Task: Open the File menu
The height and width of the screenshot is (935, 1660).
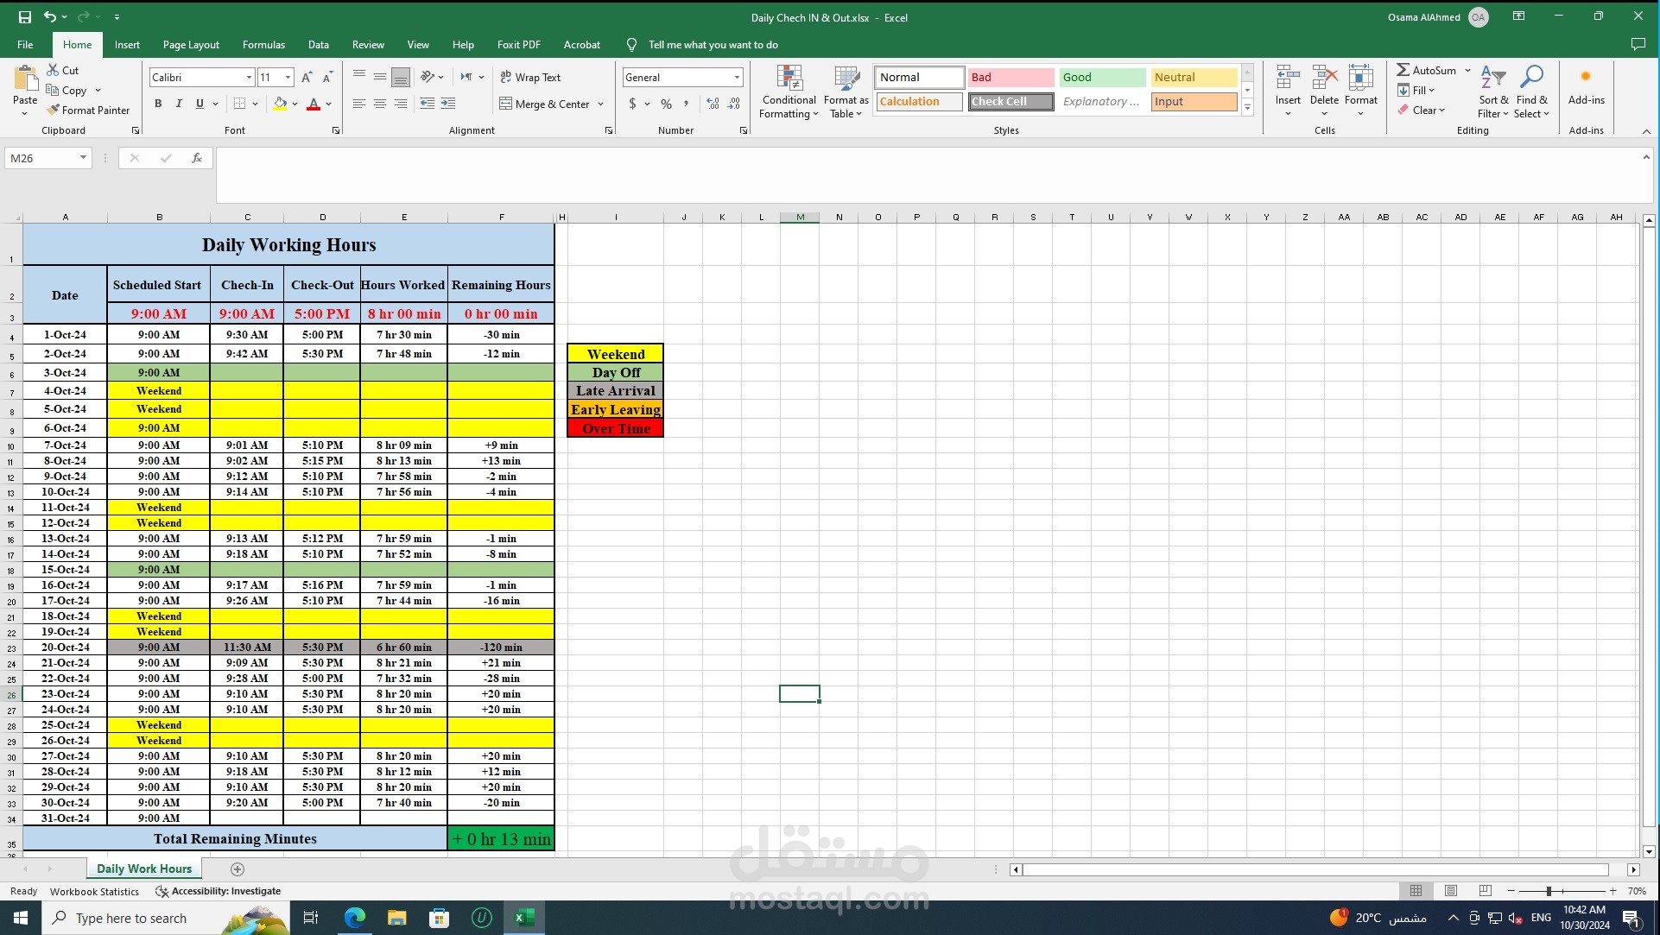Action: (25, 44)
